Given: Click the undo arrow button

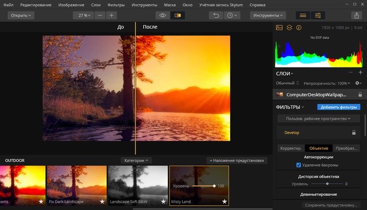Looking at the screenshot, I should click(215, 15).
